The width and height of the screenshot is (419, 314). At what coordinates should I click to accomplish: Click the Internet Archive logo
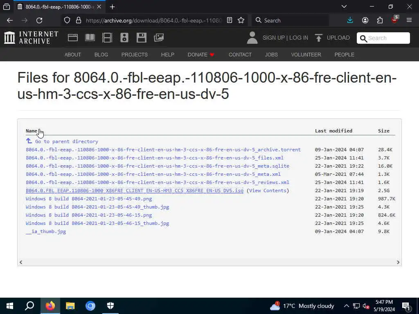(31, 37)
